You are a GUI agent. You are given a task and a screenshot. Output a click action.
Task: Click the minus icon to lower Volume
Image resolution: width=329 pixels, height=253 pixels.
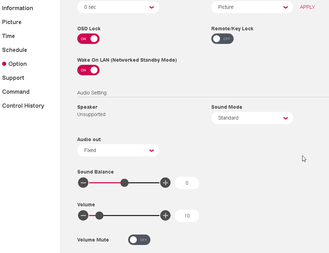tap(83, 215)
